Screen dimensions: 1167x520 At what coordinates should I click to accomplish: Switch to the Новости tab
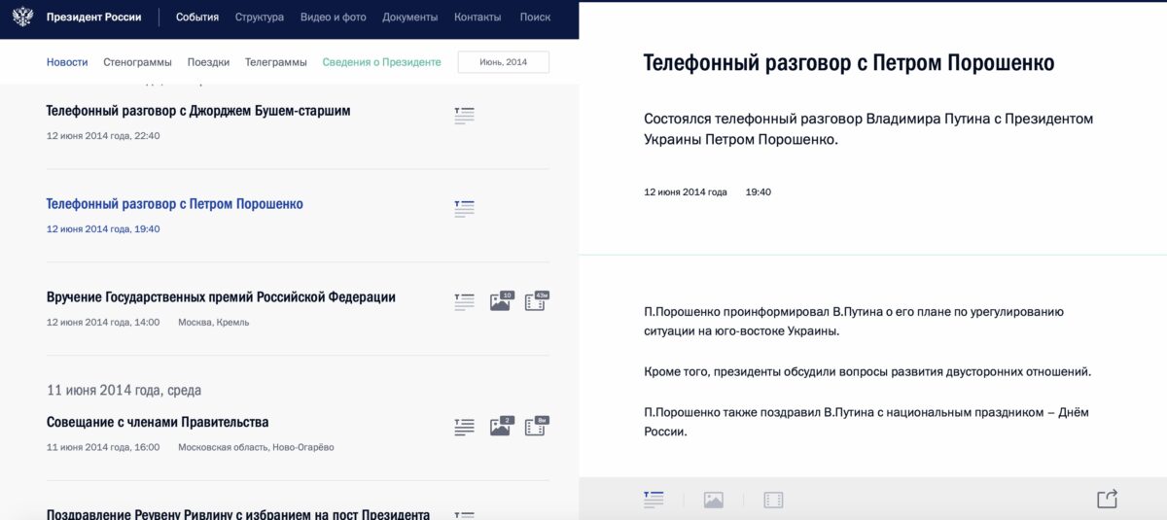pos(67,62)
